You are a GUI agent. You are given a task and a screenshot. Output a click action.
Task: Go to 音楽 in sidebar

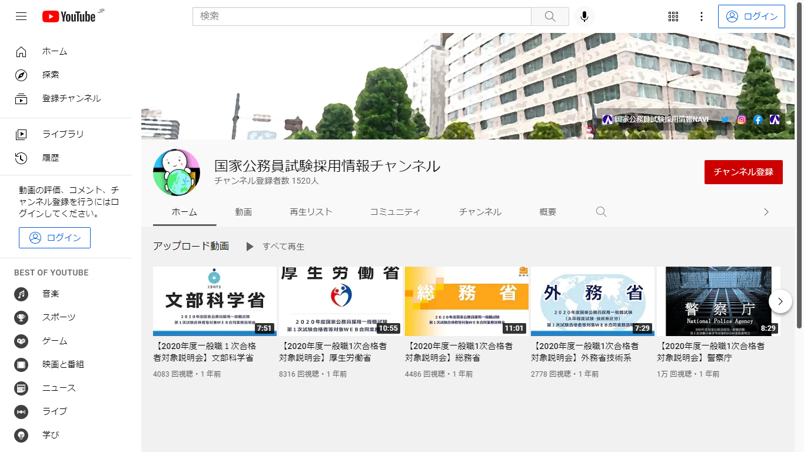click(x=51, y=294)
